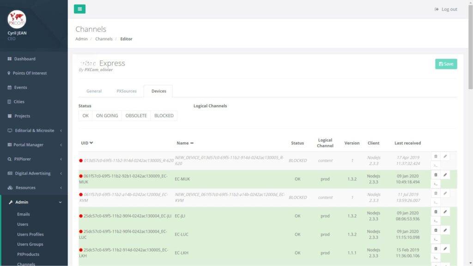
Task: Expand the Portal Manager sidebar menu
Action: (34, 145)
